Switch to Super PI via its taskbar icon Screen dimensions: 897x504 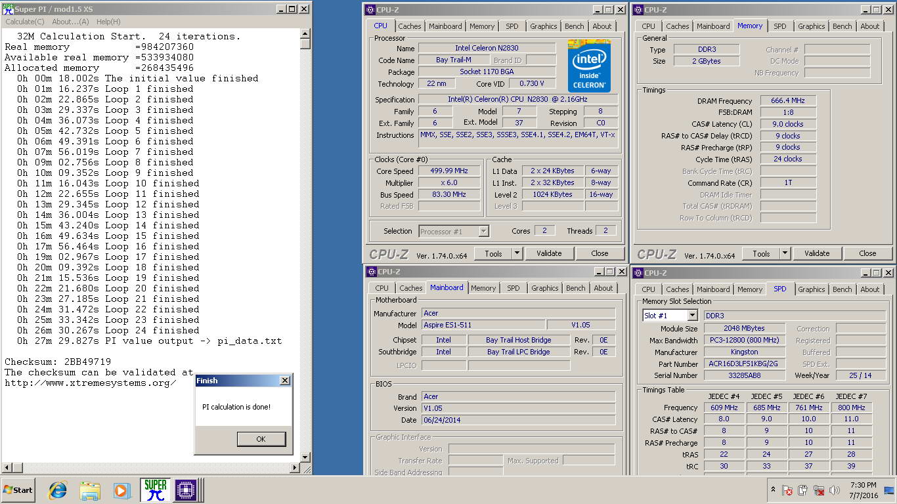[155, 490]
